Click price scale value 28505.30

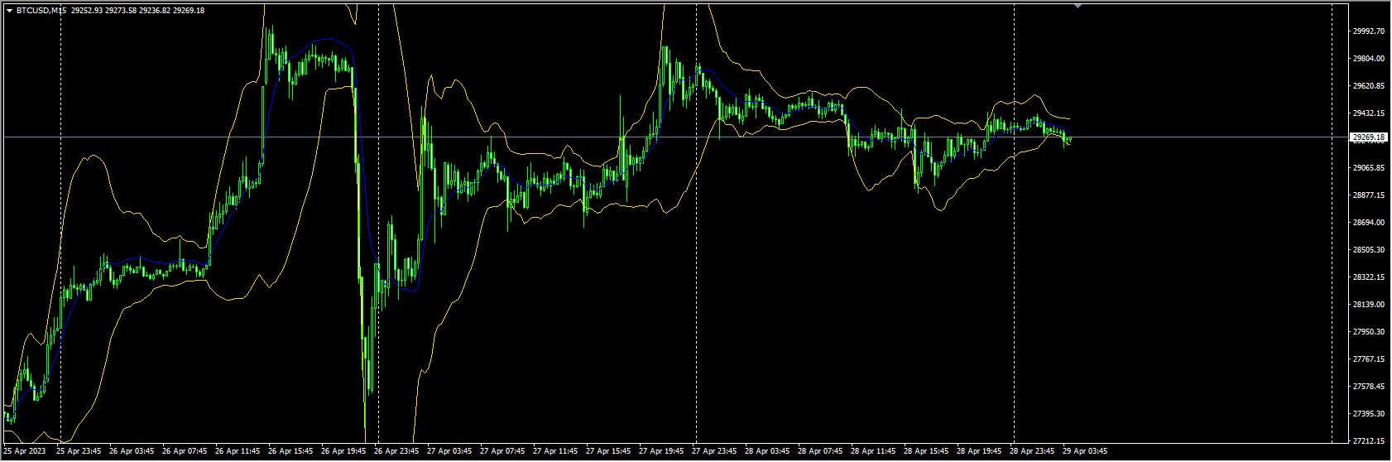1369,250
